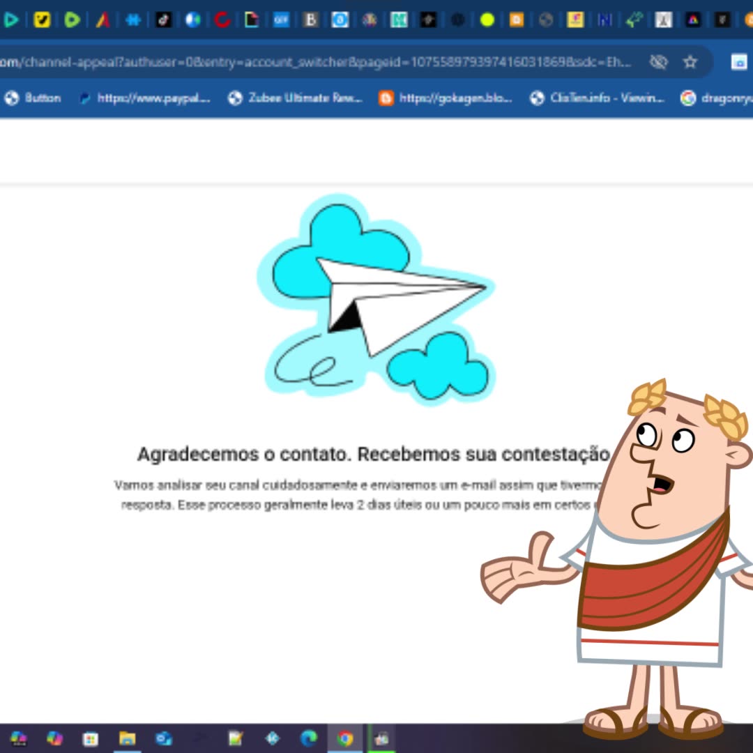Click the line starting 'resposta. Esse processo geralmente'
Image resolution: width=753 pixels, height=753 pixels.
point(359,505)
